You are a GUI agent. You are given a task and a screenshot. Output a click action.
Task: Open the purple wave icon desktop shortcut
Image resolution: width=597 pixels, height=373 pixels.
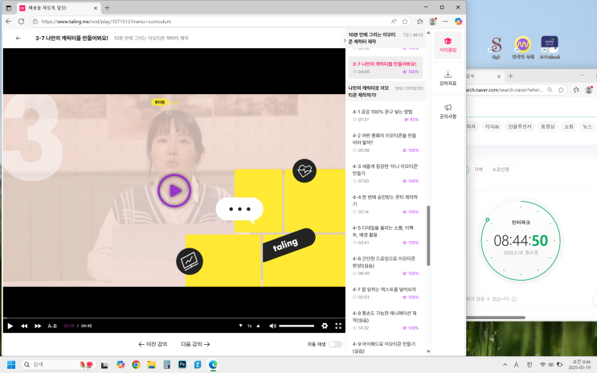(523, 48)
